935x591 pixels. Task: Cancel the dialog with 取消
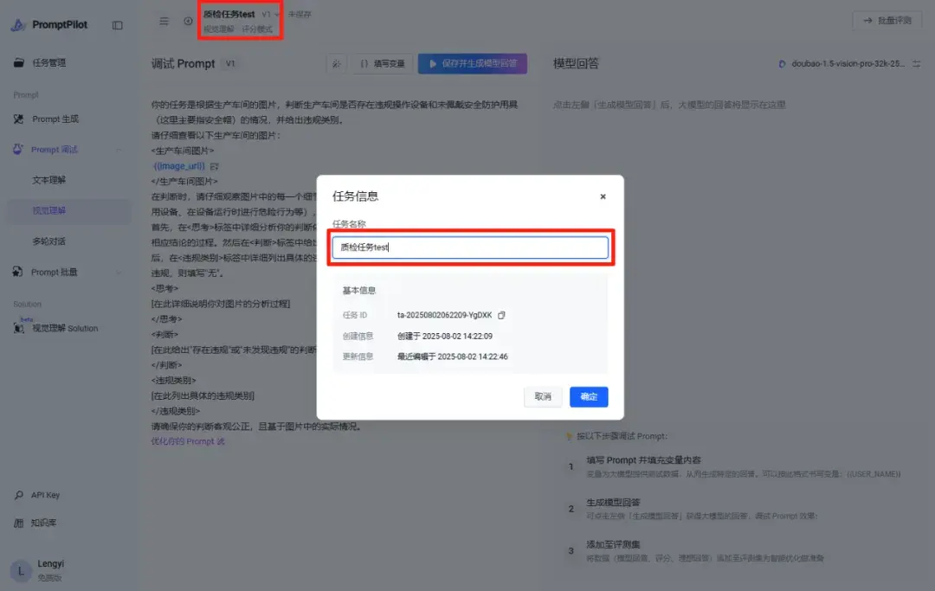pos(543,397)
